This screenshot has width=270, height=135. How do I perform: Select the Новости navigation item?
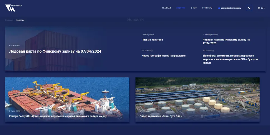coord(181,8)
